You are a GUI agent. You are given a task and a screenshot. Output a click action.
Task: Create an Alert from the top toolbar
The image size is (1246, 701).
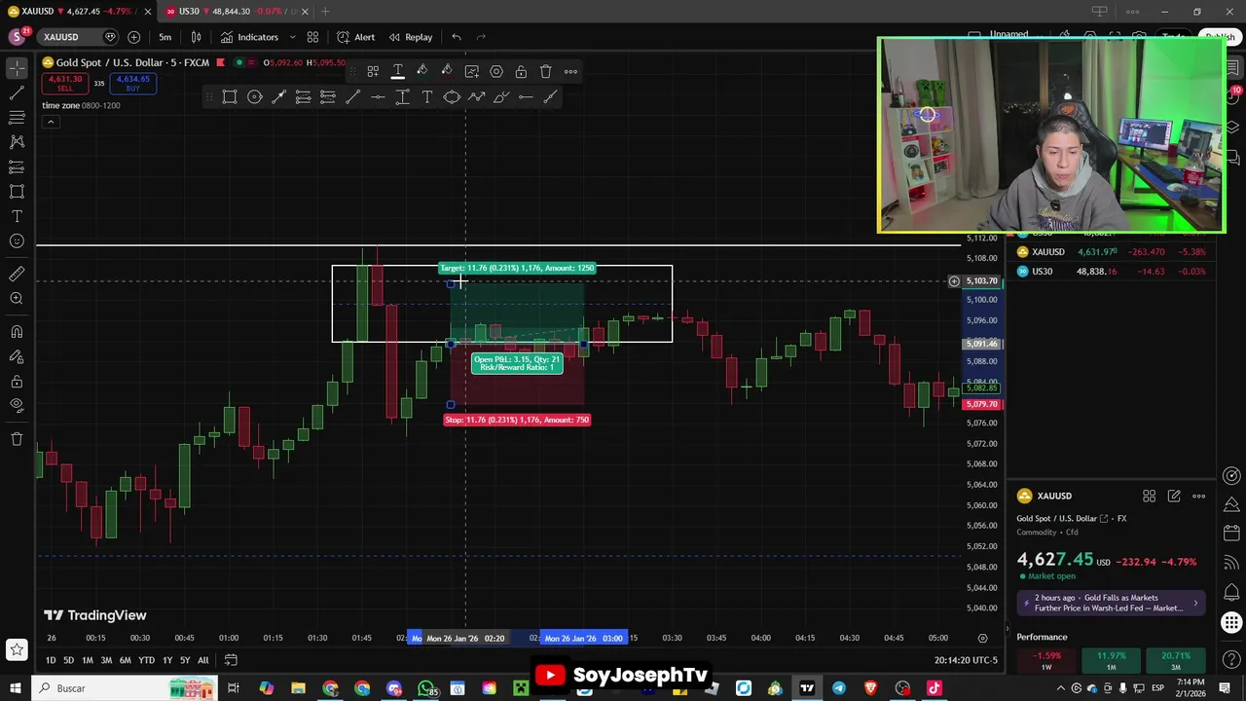[355, 37]
